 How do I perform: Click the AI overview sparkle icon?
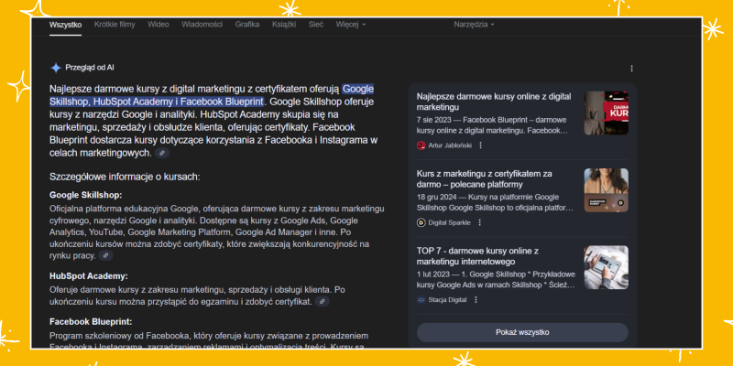[55, 67]
